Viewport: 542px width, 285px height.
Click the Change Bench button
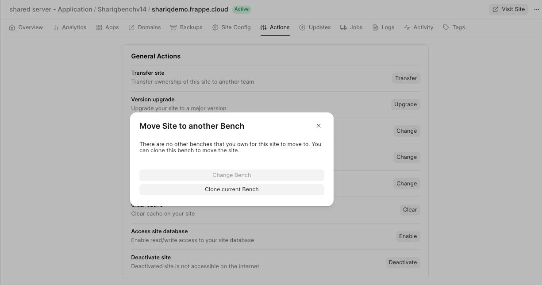(231, 175)
